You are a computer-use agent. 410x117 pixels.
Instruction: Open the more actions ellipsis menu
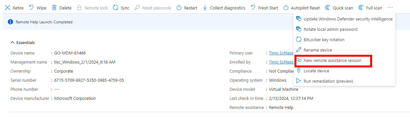(x=390, y=7)
